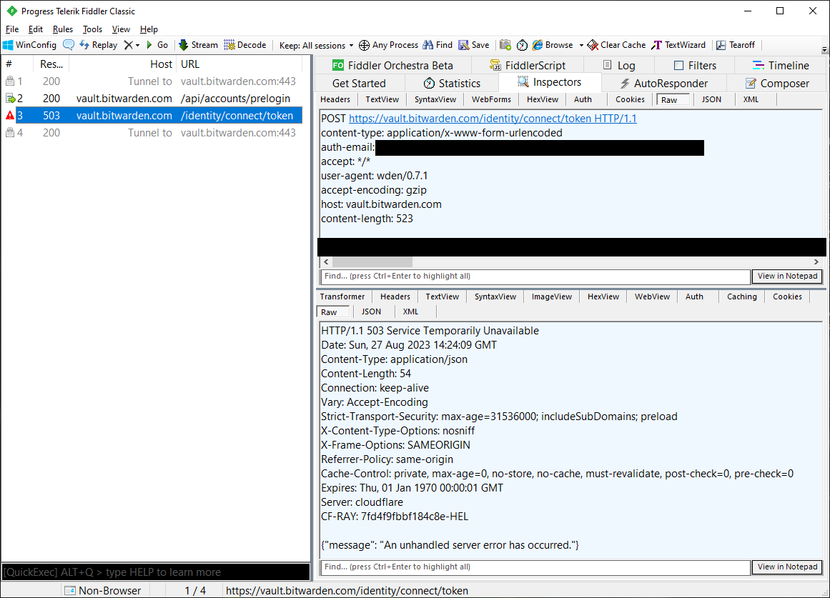
Task: Click the request pane scroll right arrow
Action: (816, 262)
